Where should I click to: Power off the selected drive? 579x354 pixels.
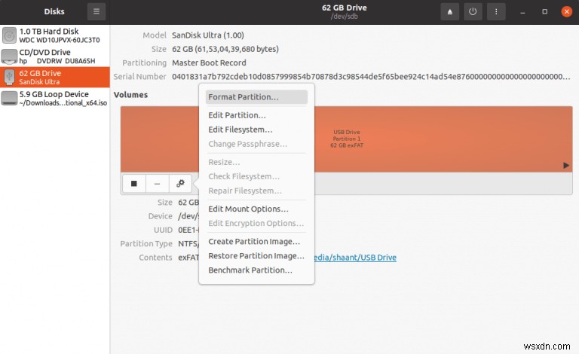pos(473,12)
